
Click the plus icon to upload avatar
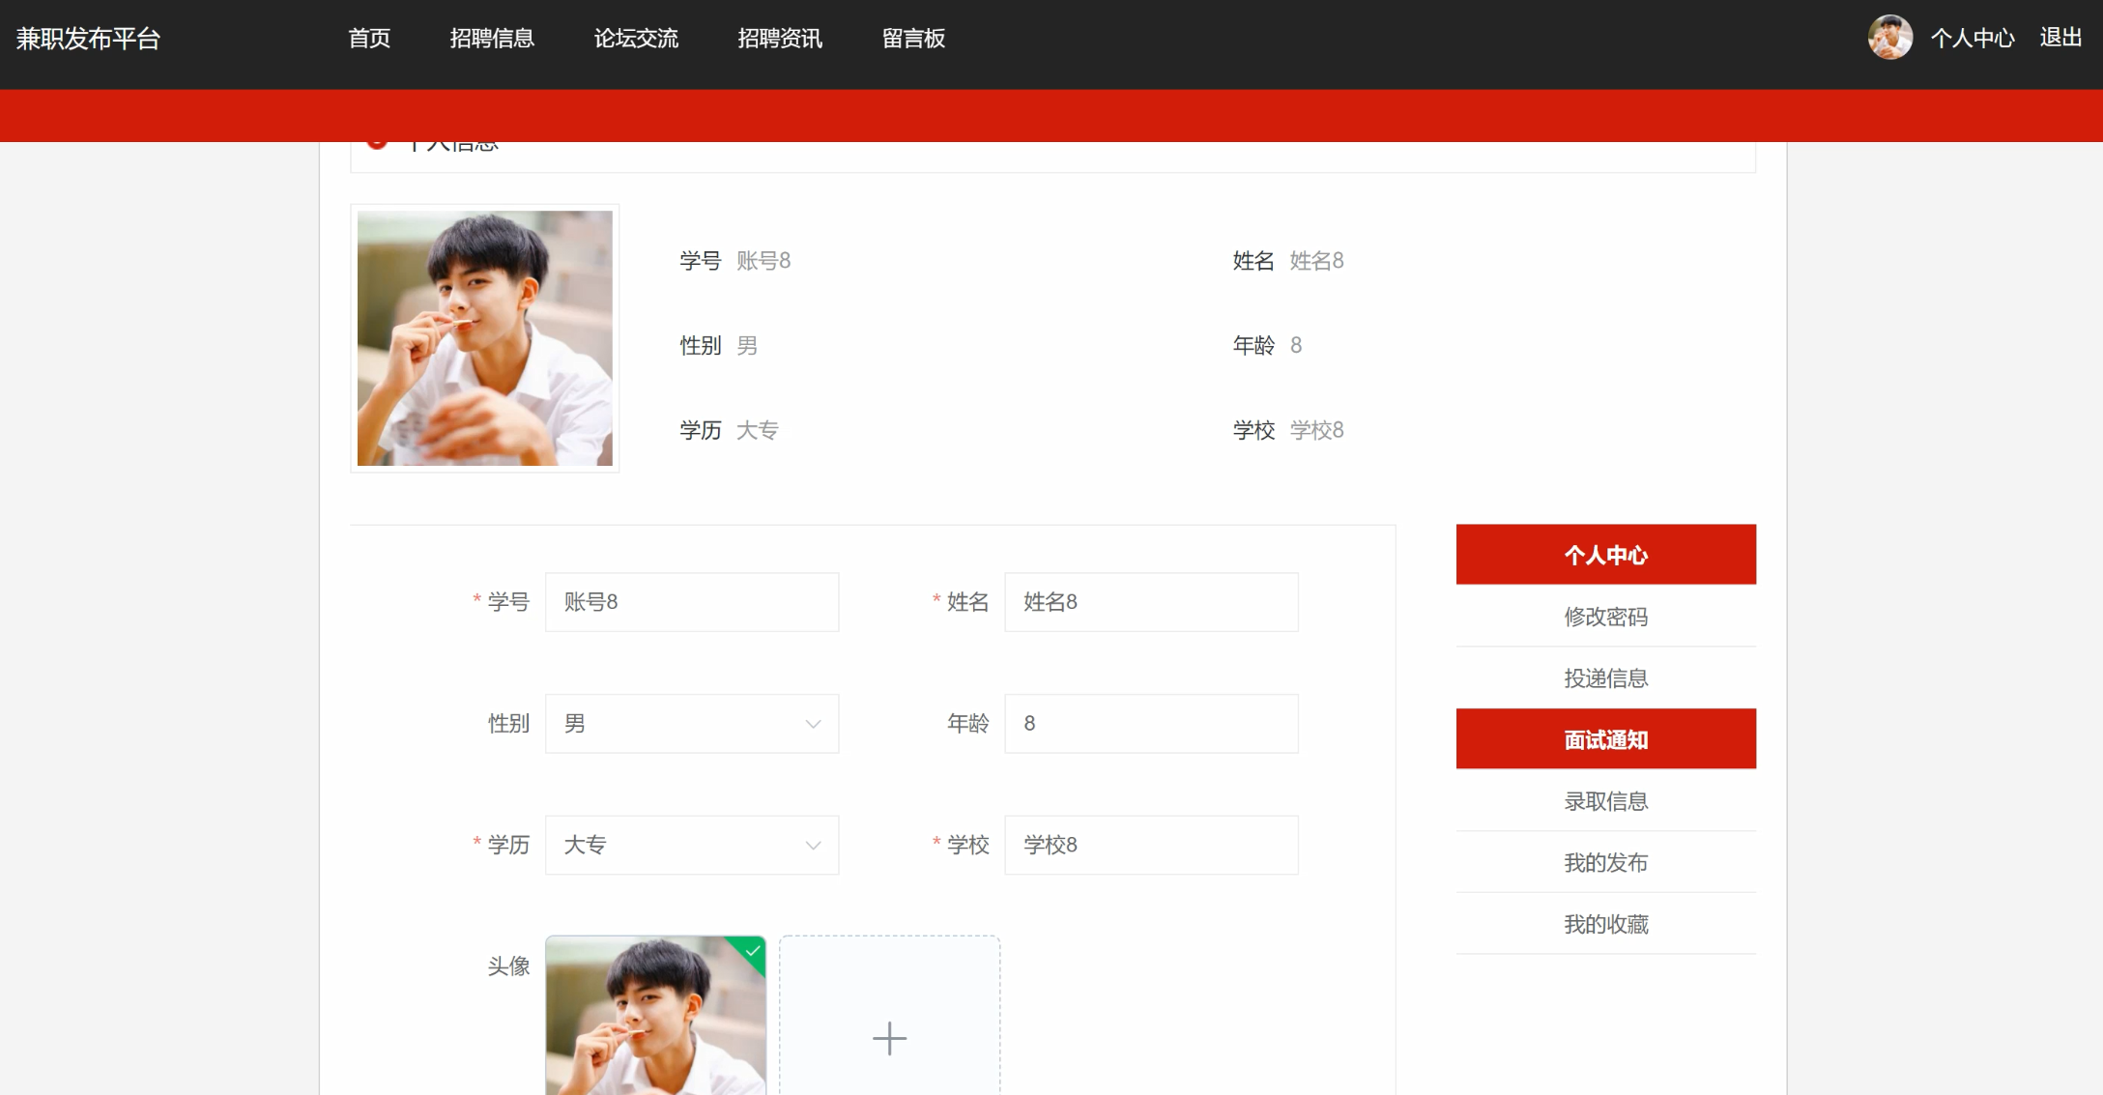point(889,1038)
